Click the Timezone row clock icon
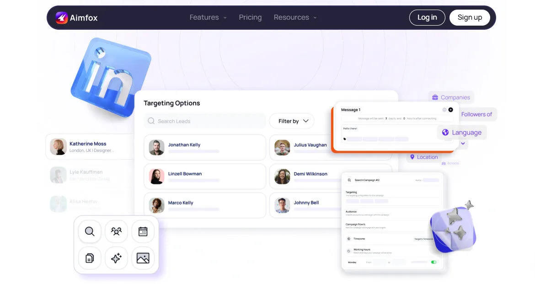The image size is (535, 284). coord(349,238)
